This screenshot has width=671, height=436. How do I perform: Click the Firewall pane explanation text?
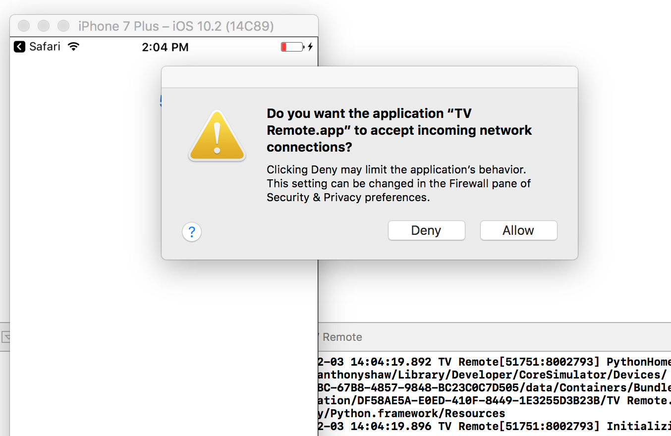point(398,183)
